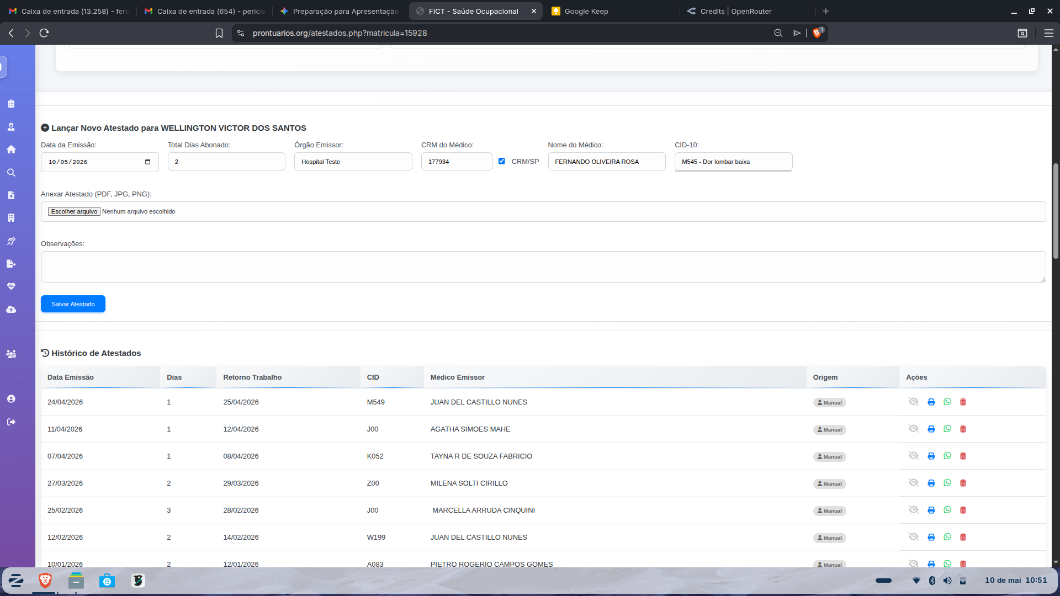Click the logout icon in sidebar
Image resolution: width=1060 pixels, height=596 pixels.
(11, 422)
